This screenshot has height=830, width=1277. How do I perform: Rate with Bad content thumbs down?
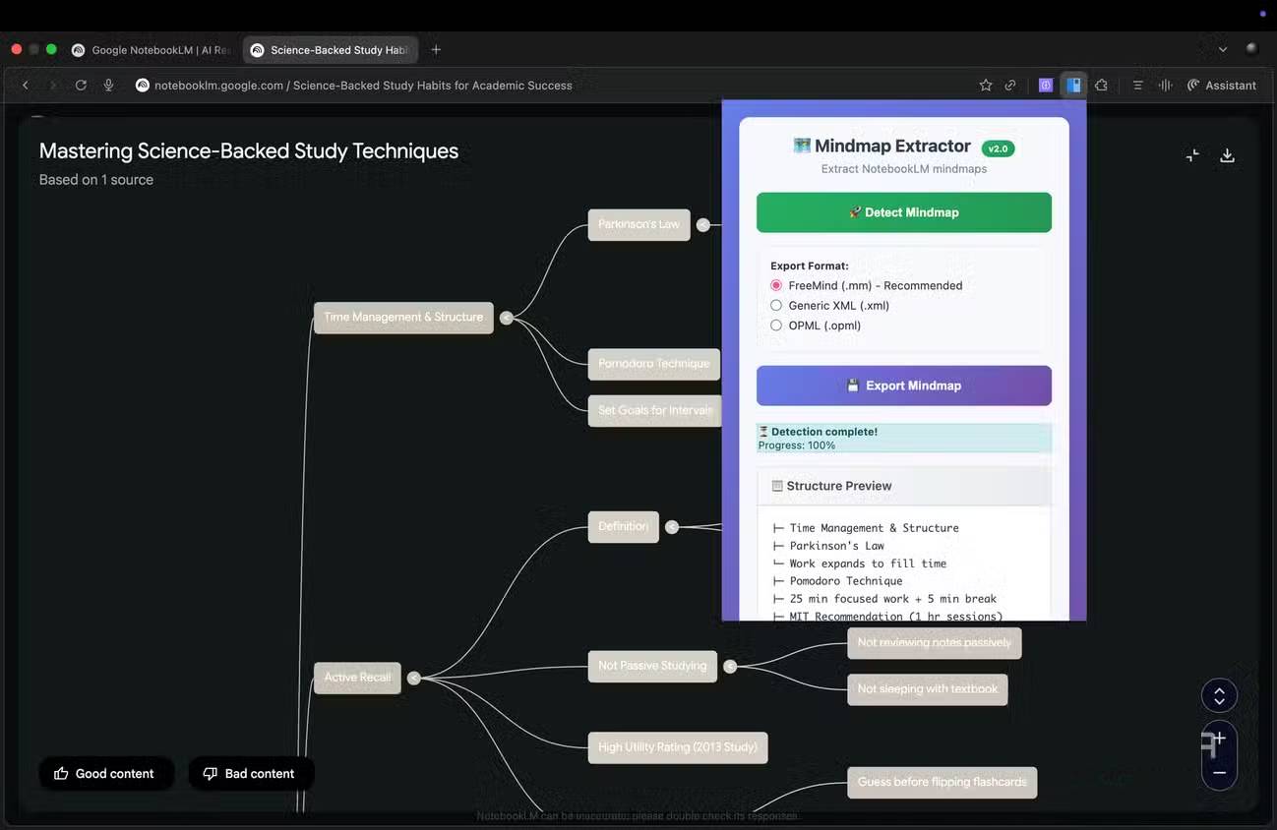click(251, 774)
